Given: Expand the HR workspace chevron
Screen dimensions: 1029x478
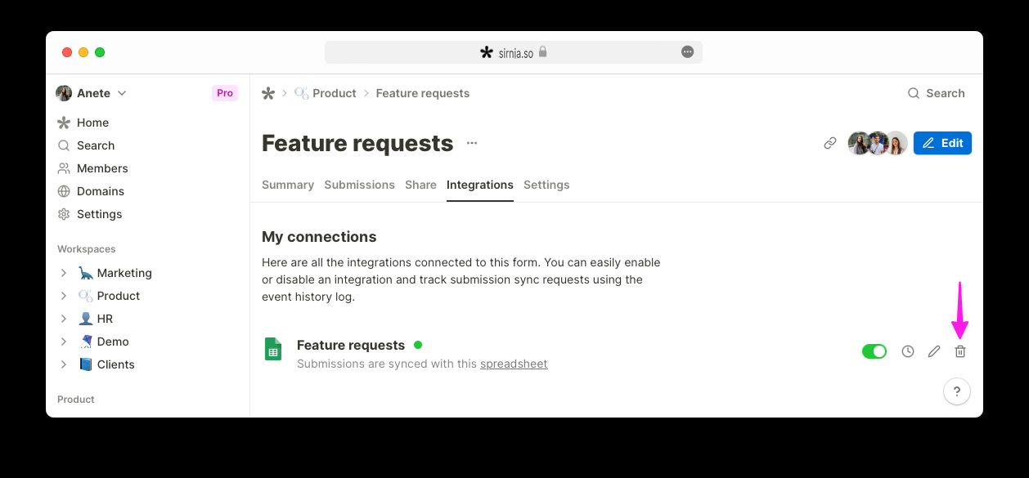Looking at the screenshot, I should click(x=64, y=319).
